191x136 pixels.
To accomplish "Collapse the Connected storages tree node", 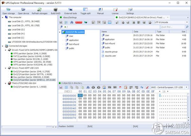I will click(2, 46).
